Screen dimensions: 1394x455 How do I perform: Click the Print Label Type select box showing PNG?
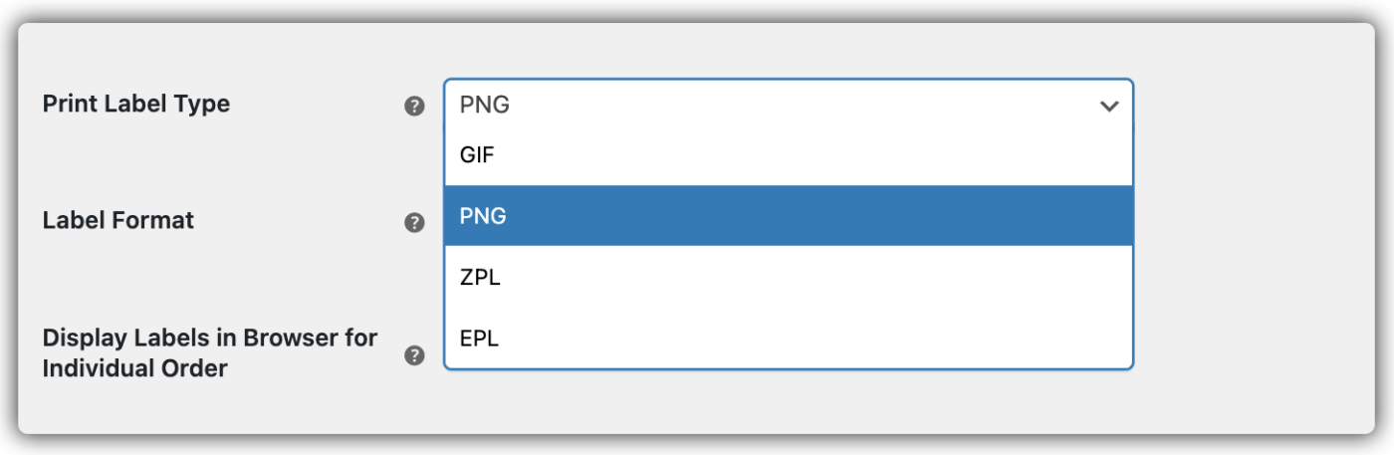789,105
